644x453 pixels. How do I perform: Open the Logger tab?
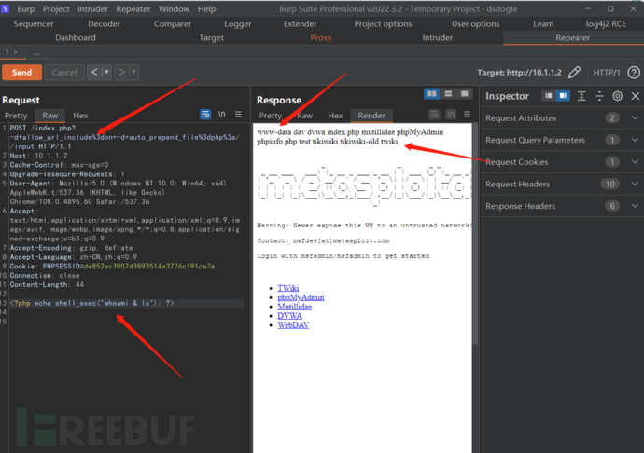click(x=238, y=24)
